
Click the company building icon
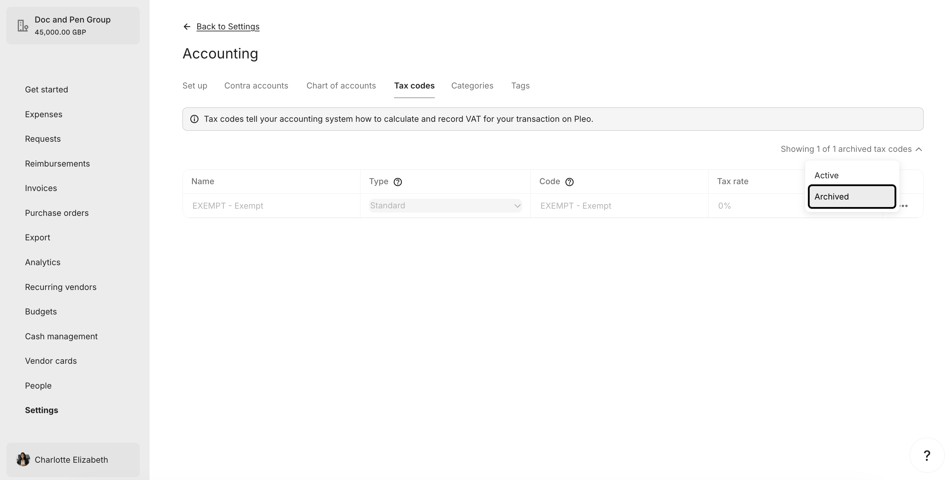pos(23,25)
